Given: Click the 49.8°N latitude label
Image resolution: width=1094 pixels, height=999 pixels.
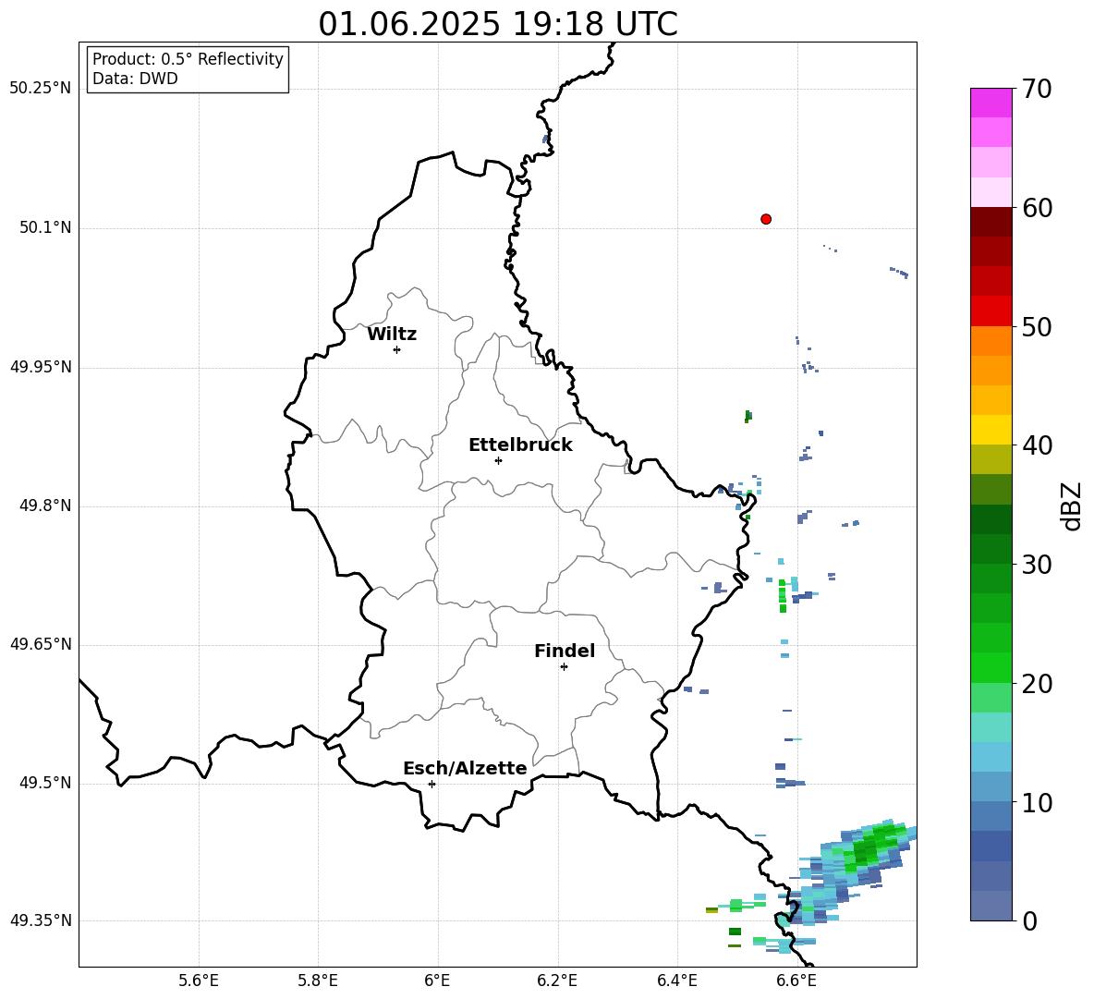Looking at the screenshot, I should click(x=44, y=506).
